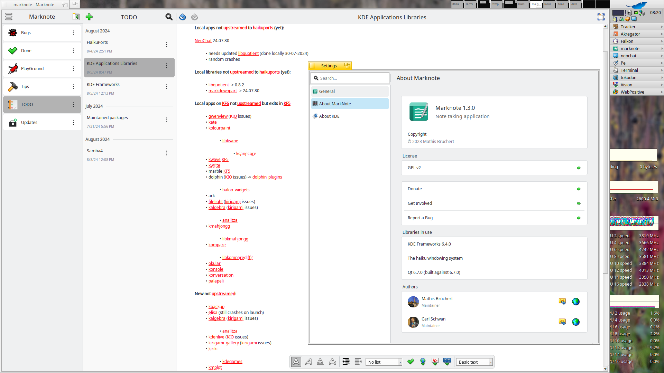The width and height of the screenshot is (664, 373).
Task: Click the Updates notebook icon
Action: click(13, 122)
